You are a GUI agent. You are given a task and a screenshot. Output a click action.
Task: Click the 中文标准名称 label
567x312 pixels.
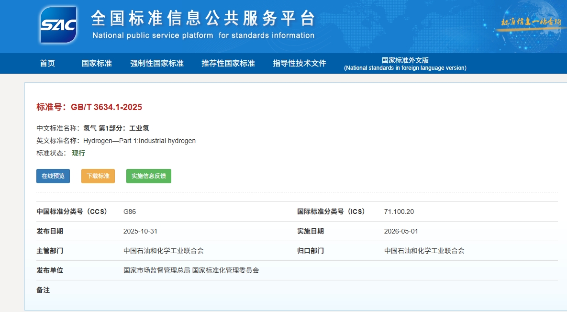[58, 128]
